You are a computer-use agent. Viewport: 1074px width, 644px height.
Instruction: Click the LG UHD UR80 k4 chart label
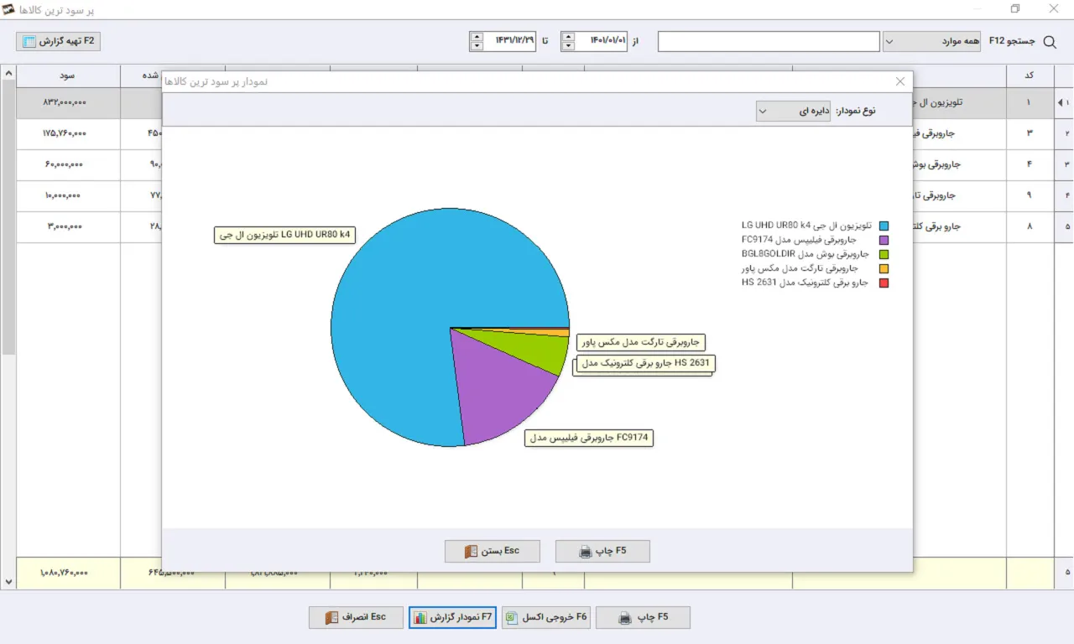point(284,235)
